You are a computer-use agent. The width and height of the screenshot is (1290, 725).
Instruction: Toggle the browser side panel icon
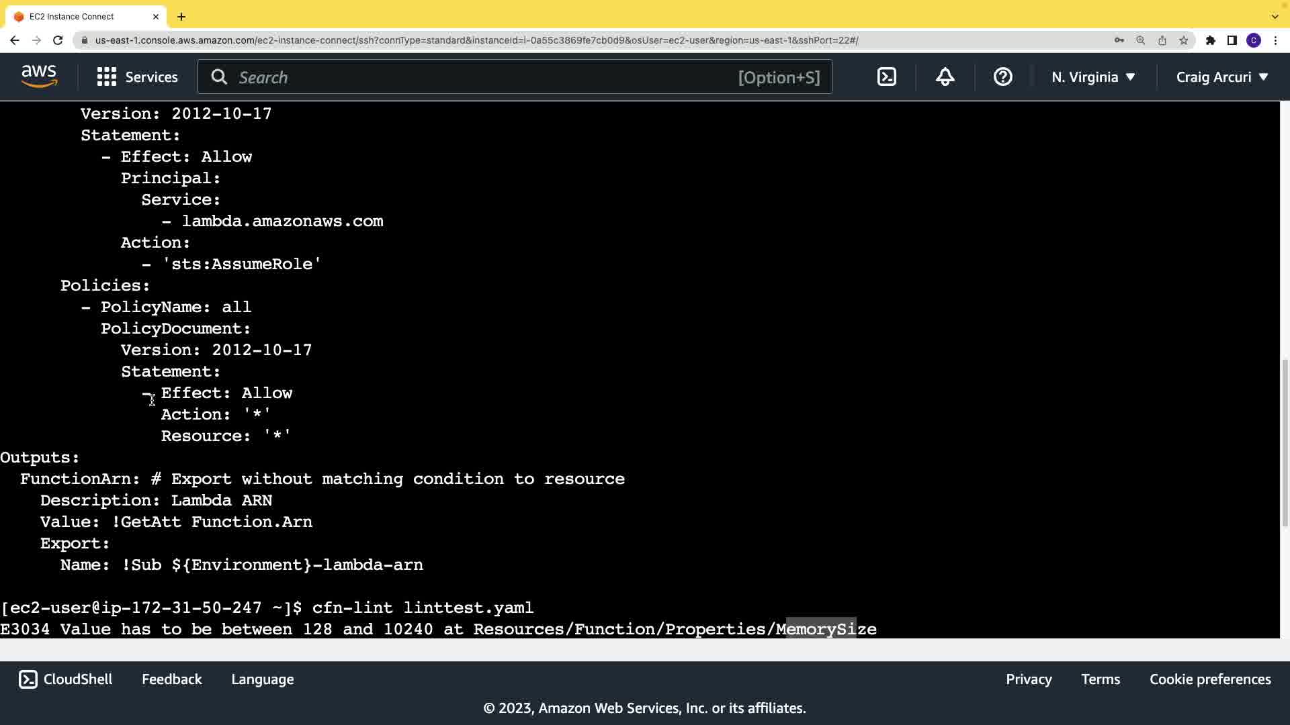pos(1232,40)
